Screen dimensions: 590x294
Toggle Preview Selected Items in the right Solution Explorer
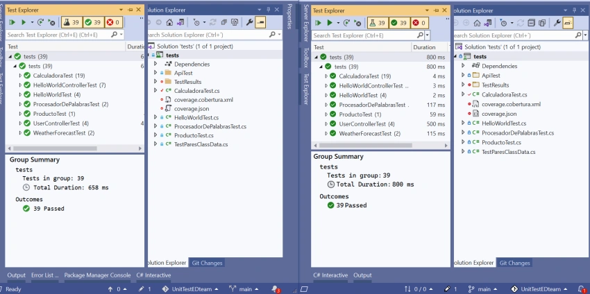click(x=568, y=23)
